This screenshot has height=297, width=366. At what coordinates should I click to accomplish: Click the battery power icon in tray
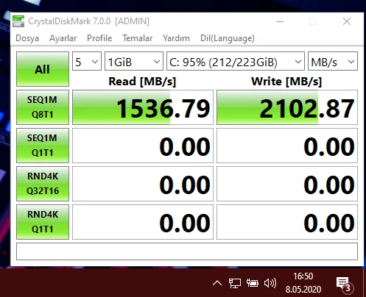tap(253, 283)
